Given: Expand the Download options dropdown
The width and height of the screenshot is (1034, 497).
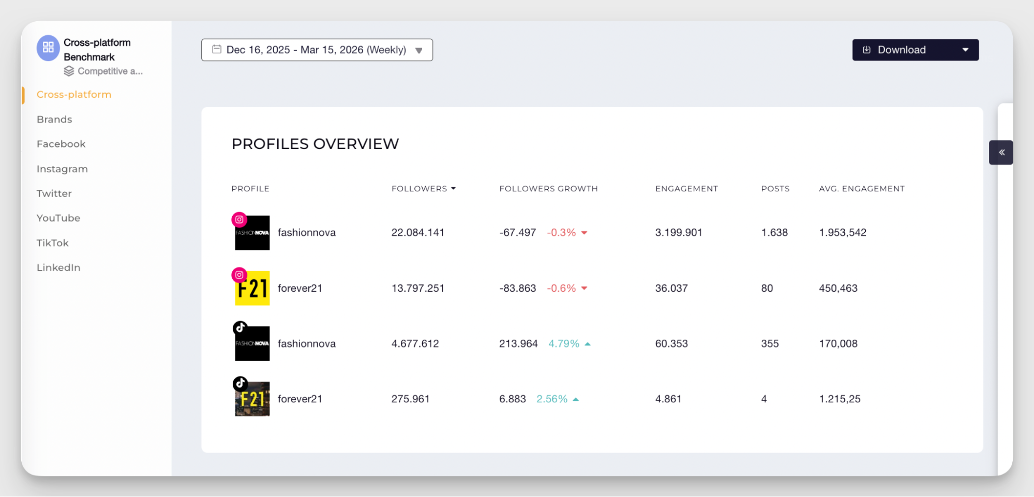Looking at the screenshot, I should [965, 50].
